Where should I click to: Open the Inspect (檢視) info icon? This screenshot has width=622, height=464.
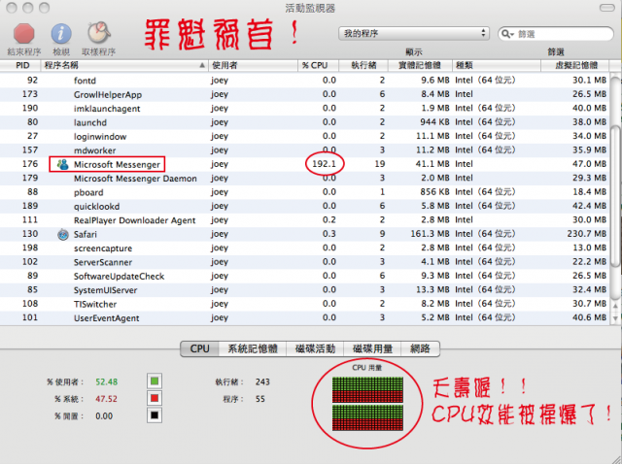click(x=61, y=33)
